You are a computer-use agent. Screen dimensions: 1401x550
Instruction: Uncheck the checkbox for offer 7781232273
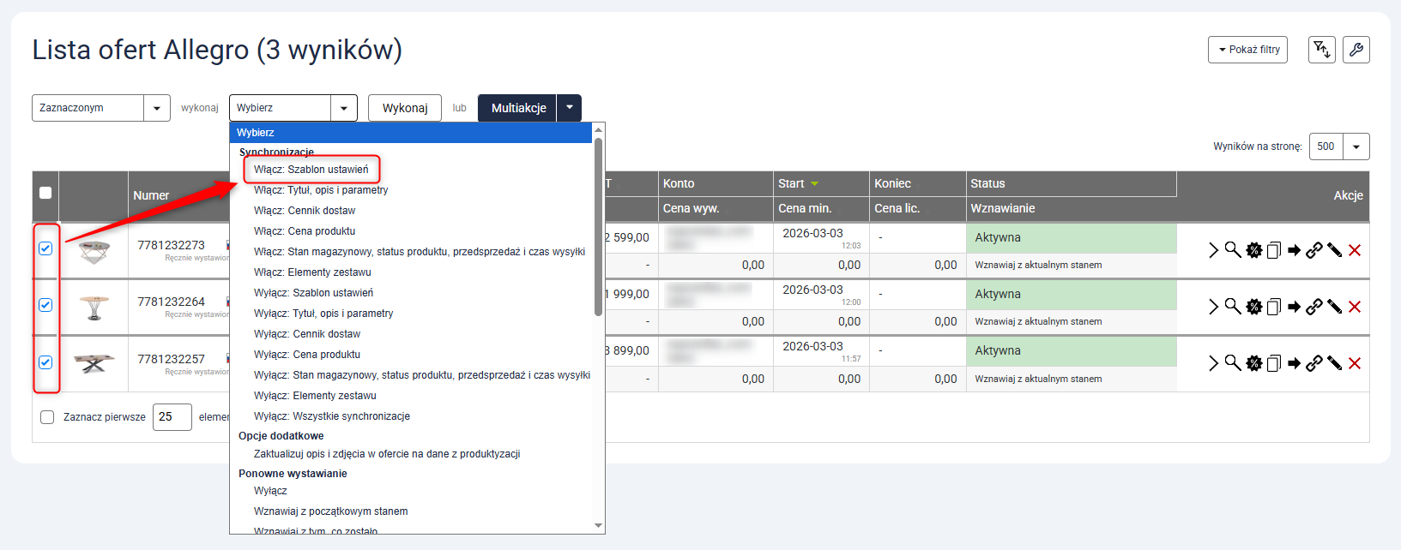[45, 248]
